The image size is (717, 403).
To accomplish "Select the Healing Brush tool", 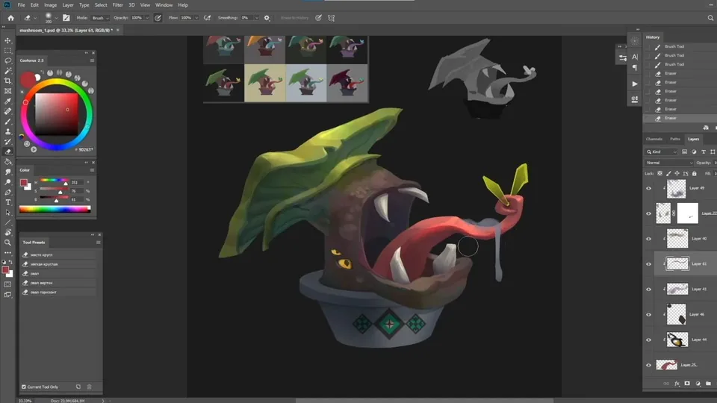I will [x=7, y=111].
